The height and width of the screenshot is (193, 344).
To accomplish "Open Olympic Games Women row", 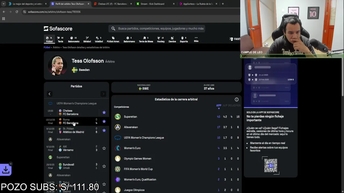I will pyautogui.click(x=176, y=158).
